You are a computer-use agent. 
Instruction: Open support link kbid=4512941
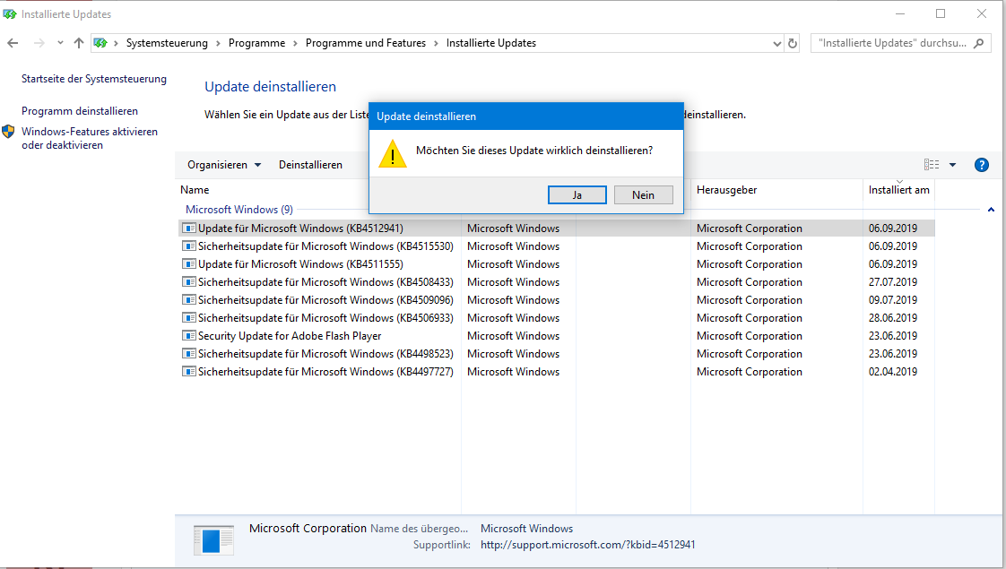[587, 545]
